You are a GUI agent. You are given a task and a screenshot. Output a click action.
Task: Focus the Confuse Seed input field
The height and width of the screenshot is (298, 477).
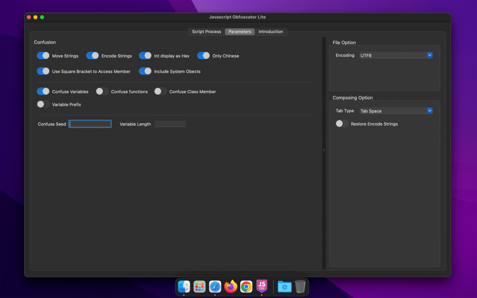[x=90, y=124]
